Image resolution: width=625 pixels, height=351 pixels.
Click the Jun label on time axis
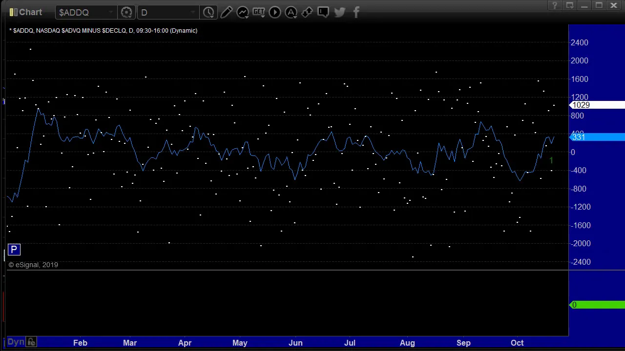click(295, 343)
